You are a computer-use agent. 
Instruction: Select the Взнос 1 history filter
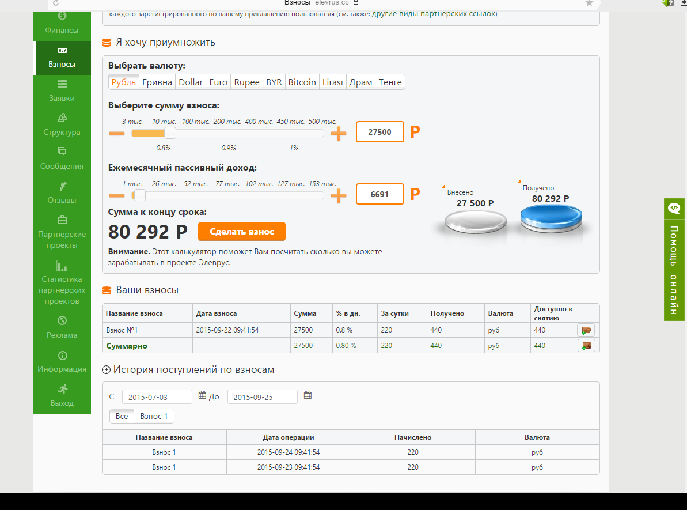[x=154, y=416]
